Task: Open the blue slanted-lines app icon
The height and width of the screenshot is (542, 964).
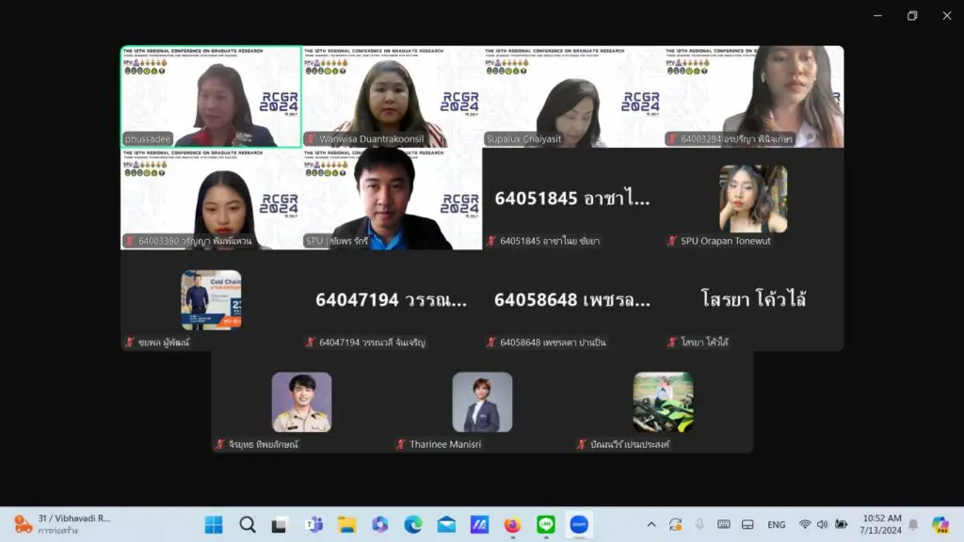Action: (x=479, y=525)
